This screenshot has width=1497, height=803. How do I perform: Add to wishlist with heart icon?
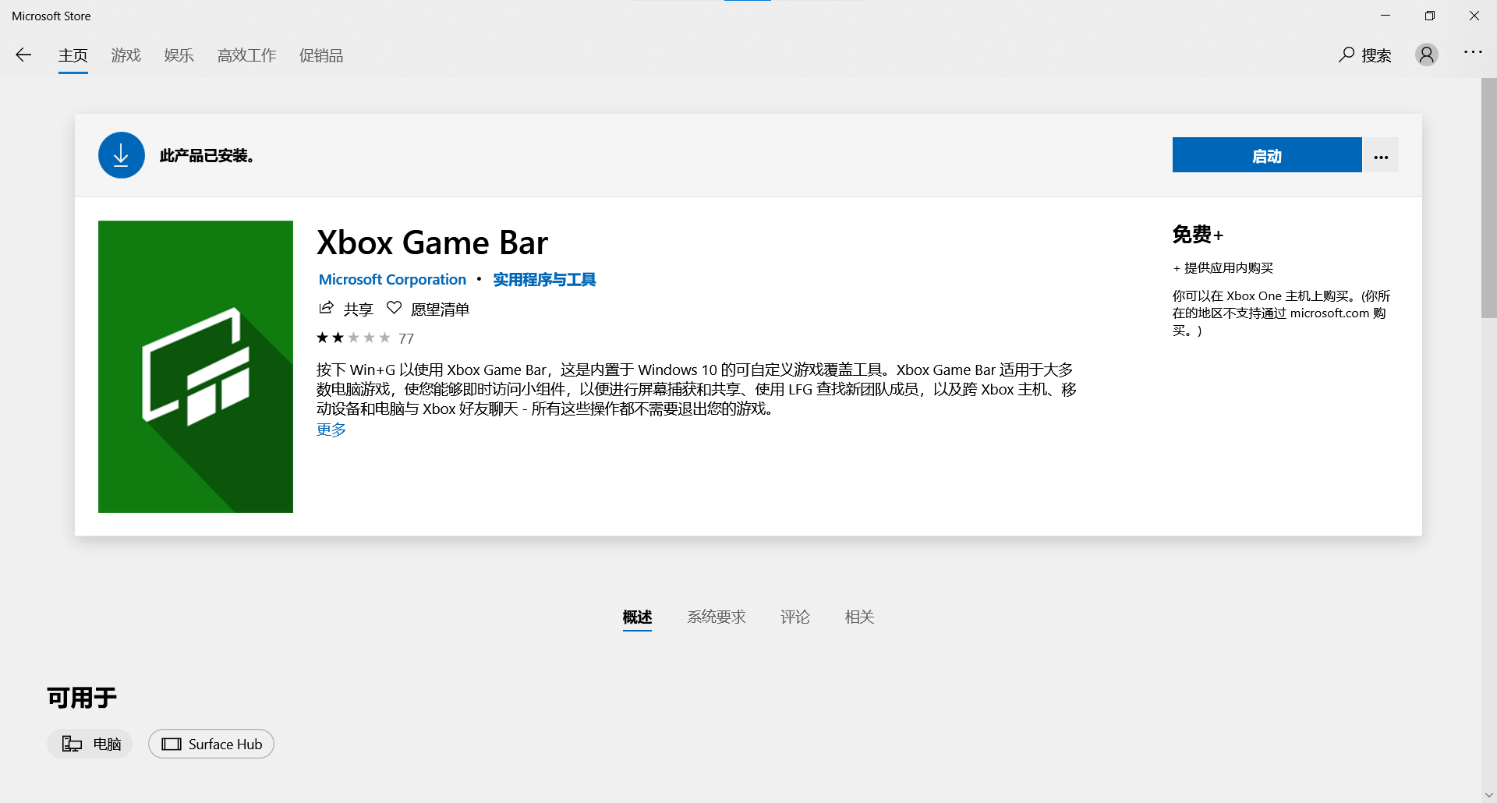pos(395,308)
